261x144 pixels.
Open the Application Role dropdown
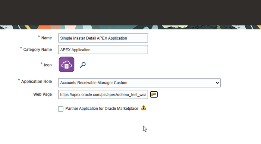click(x=139, y=83)
